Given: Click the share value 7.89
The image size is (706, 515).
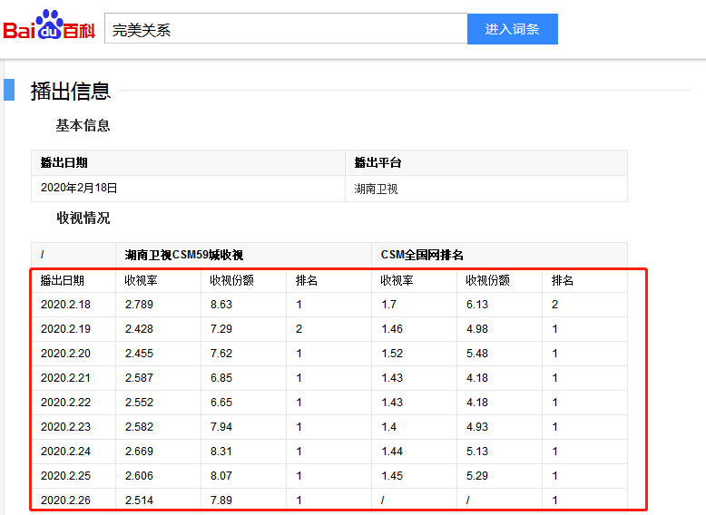Looking at the screenshot, I should (221, 500).
